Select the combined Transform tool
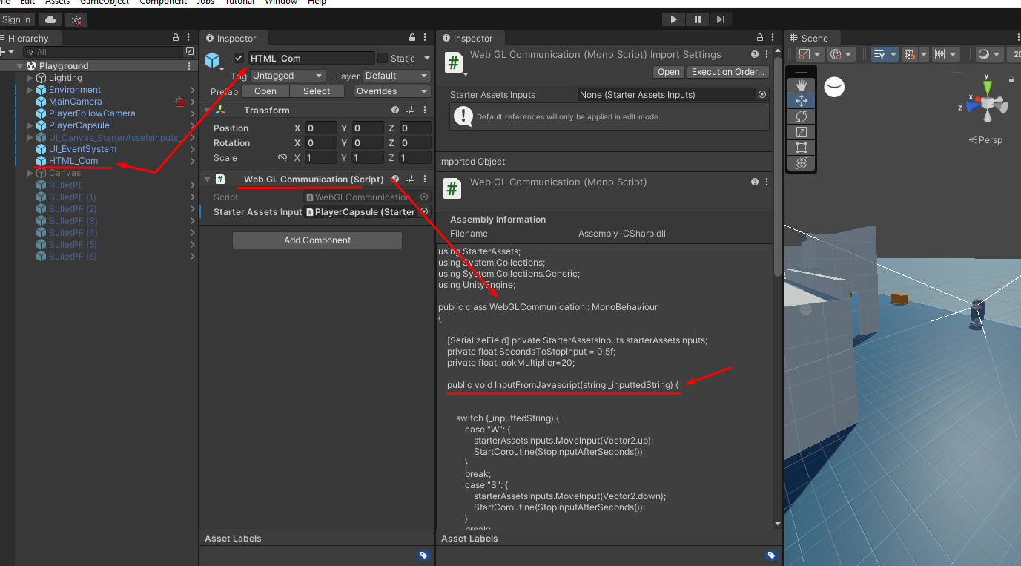 [802, 163]
